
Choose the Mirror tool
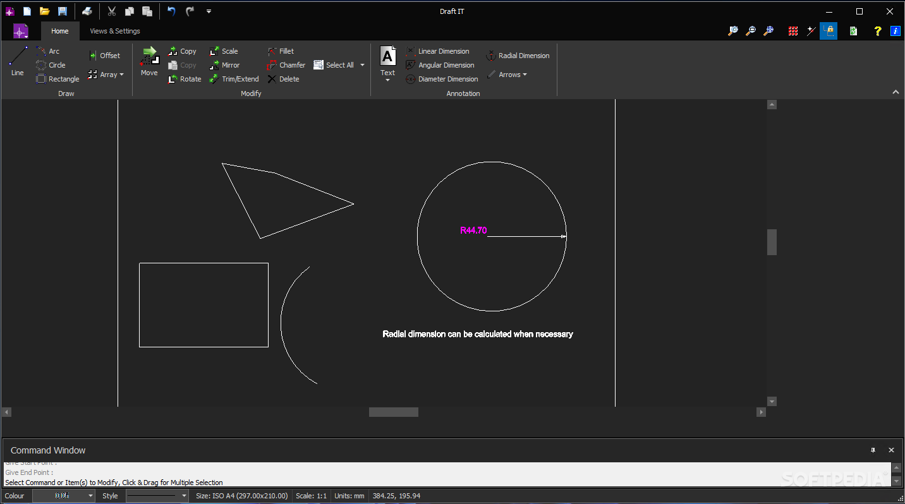click(225, 65)
